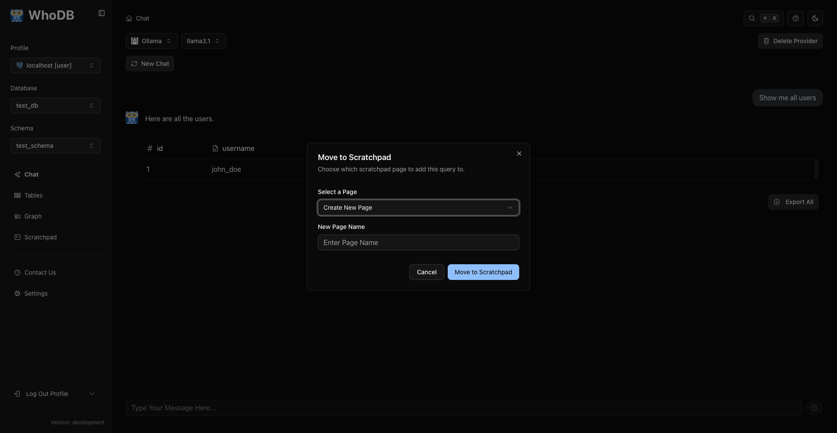The image size is (837, 433).
Task: Click the Chat breadcrumb text
Action: tap(143, 18)
